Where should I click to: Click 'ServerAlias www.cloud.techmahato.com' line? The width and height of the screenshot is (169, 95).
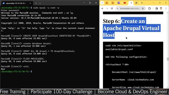tap(135, 87)
